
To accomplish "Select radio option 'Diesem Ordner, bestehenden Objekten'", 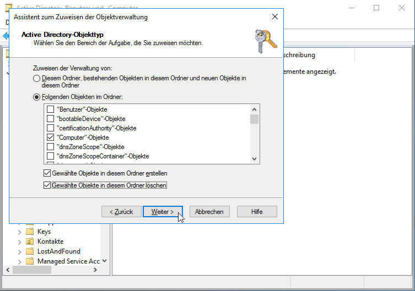I will (37, 79).
